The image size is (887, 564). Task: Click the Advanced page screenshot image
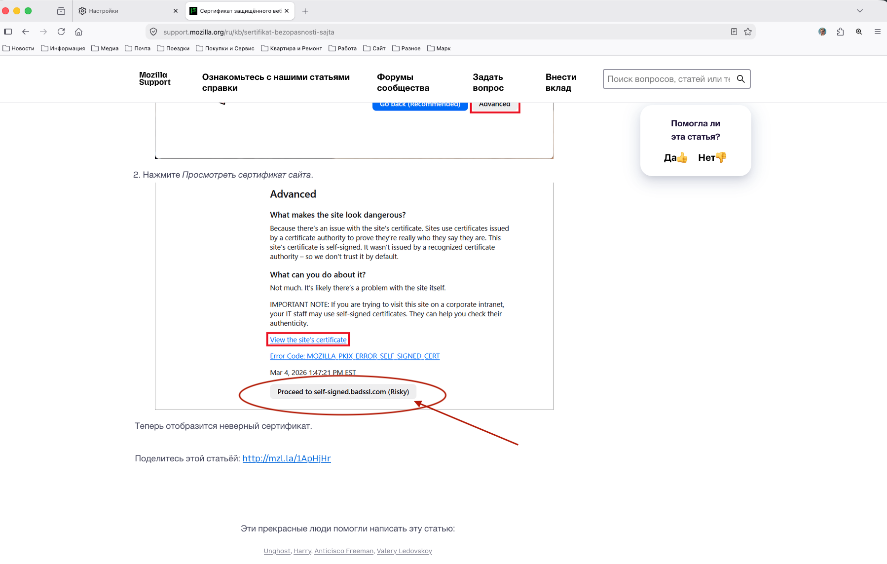(354, 296)
